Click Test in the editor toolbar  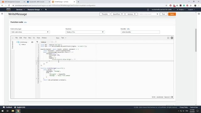click(62, 38)
